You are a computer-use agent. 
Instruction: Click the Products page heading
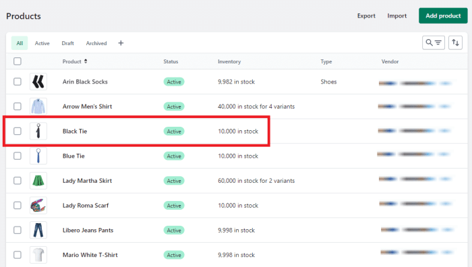point(24,16)
